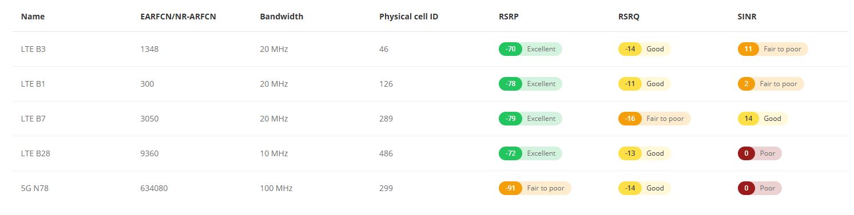Select the LTE B3 row name

tap(33, 49)
